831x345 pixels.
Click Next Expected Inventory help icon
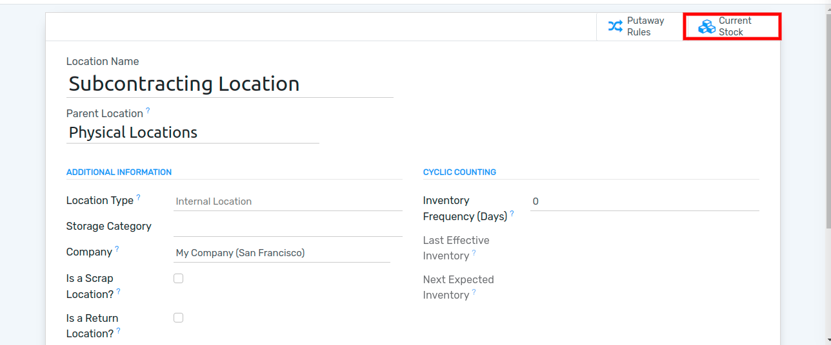pos(474,292)
